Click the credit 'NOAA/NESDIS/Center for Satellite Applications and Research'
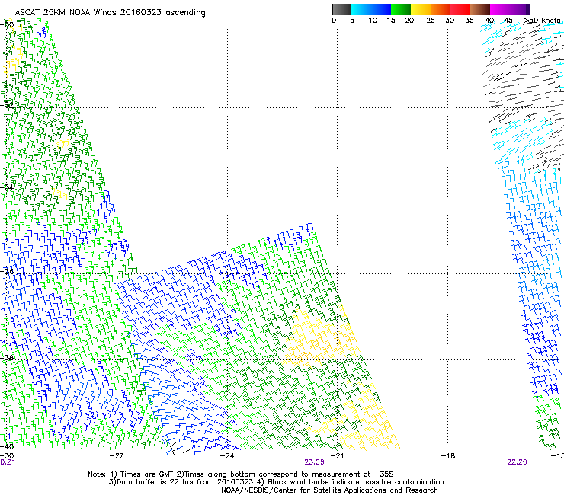Screen dimensions: 564x495 pos(329,490)
